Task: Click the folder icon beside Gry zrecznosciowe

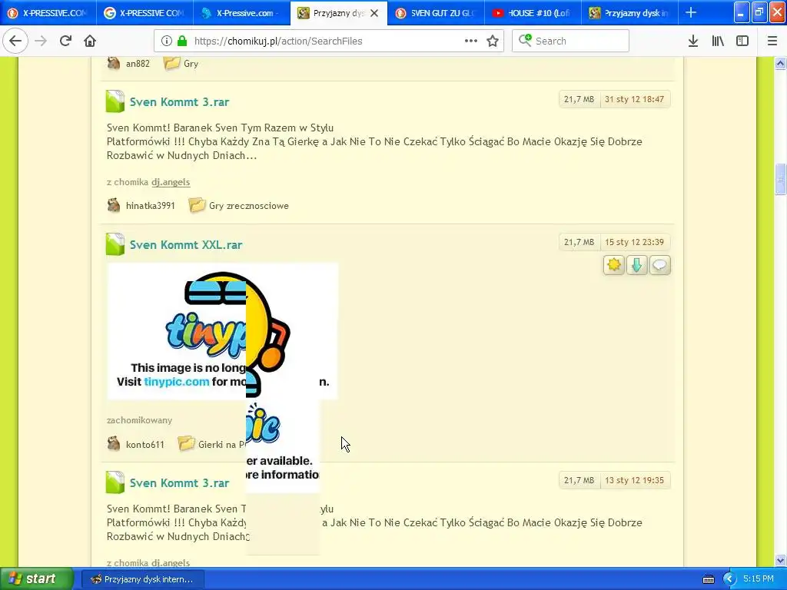Action: pos(197,204)
